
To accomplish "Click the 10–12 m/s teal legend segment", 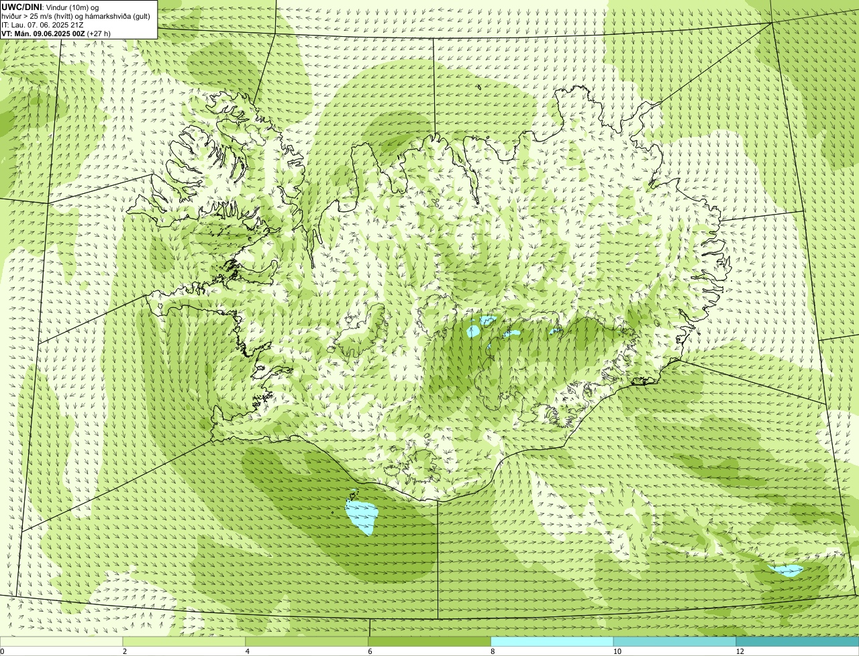I will point(675,641).
